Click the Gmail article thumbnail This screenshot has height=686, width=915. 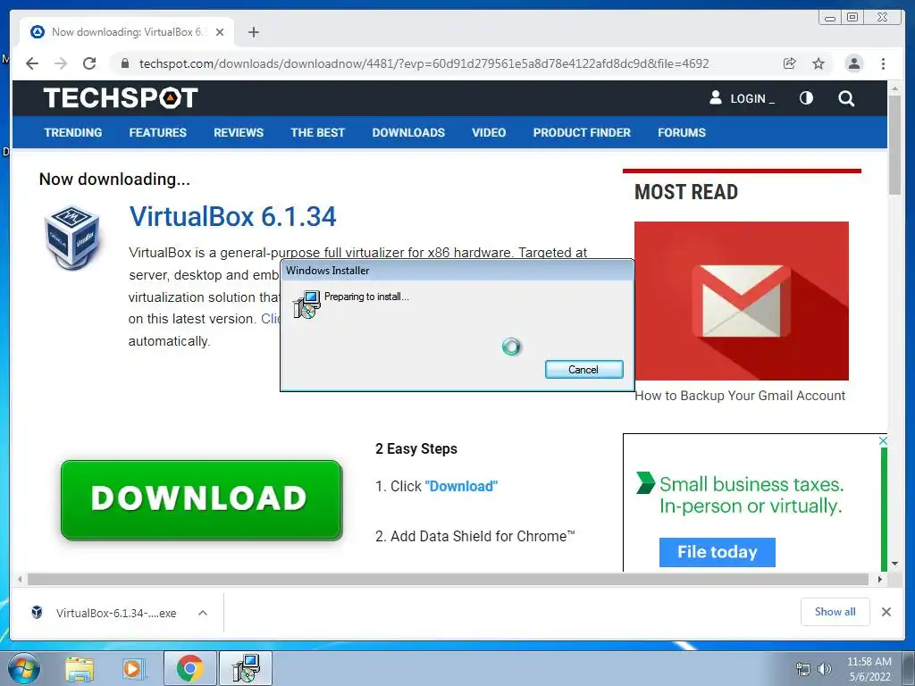coord(741,300)
